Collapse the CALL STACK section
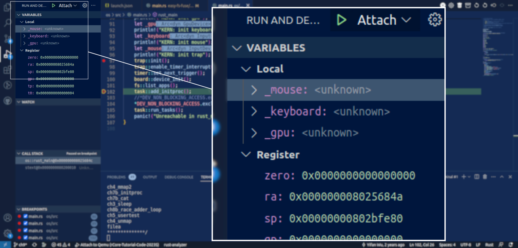 (x=58, y=153)
